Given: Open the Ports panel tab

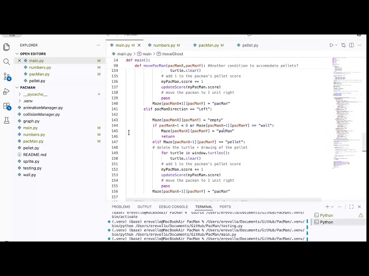Looking at the screenshot, I should 225,207.
